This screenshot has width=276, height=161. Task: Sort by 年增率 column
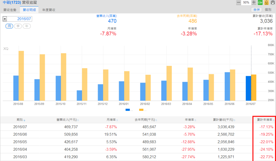[191, 120]
